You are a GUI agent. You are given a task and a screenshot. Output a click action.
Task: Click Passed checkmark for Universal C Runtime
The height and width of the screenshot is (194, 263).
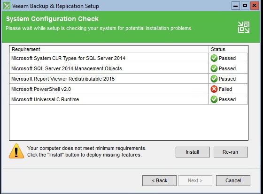point(214,99)
